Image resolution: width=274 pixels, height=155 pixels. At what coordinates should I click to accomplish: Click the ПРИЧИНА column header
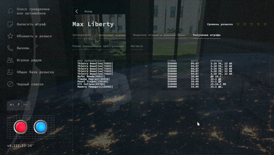[216, 61]
